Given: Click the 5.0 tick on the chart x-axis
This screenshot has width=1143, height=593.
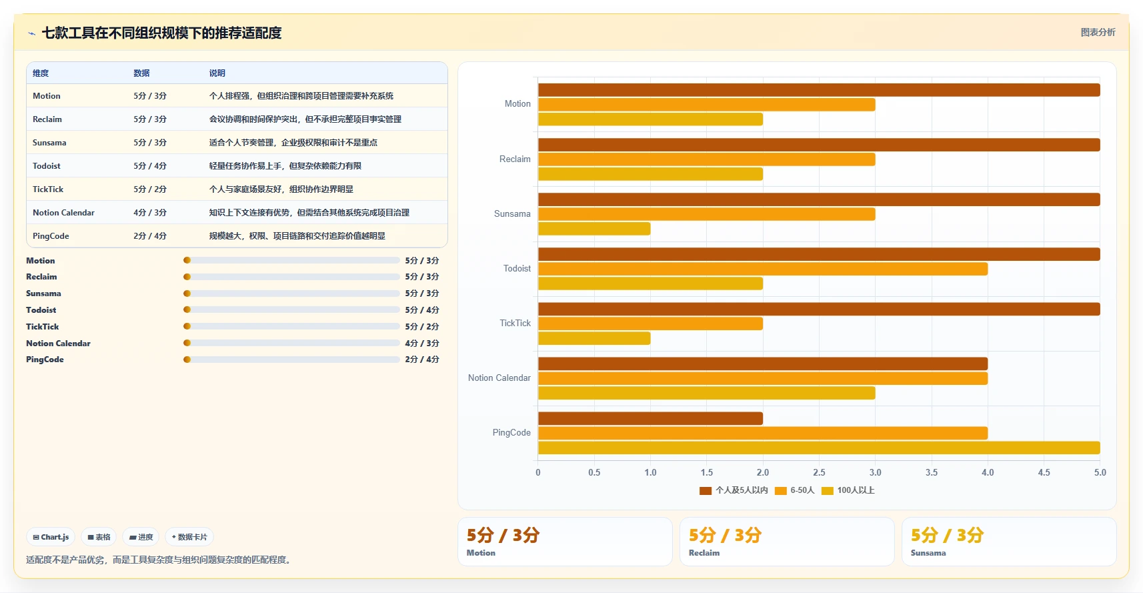Looking at the screenshot, I should click(x=1100, y=472).
